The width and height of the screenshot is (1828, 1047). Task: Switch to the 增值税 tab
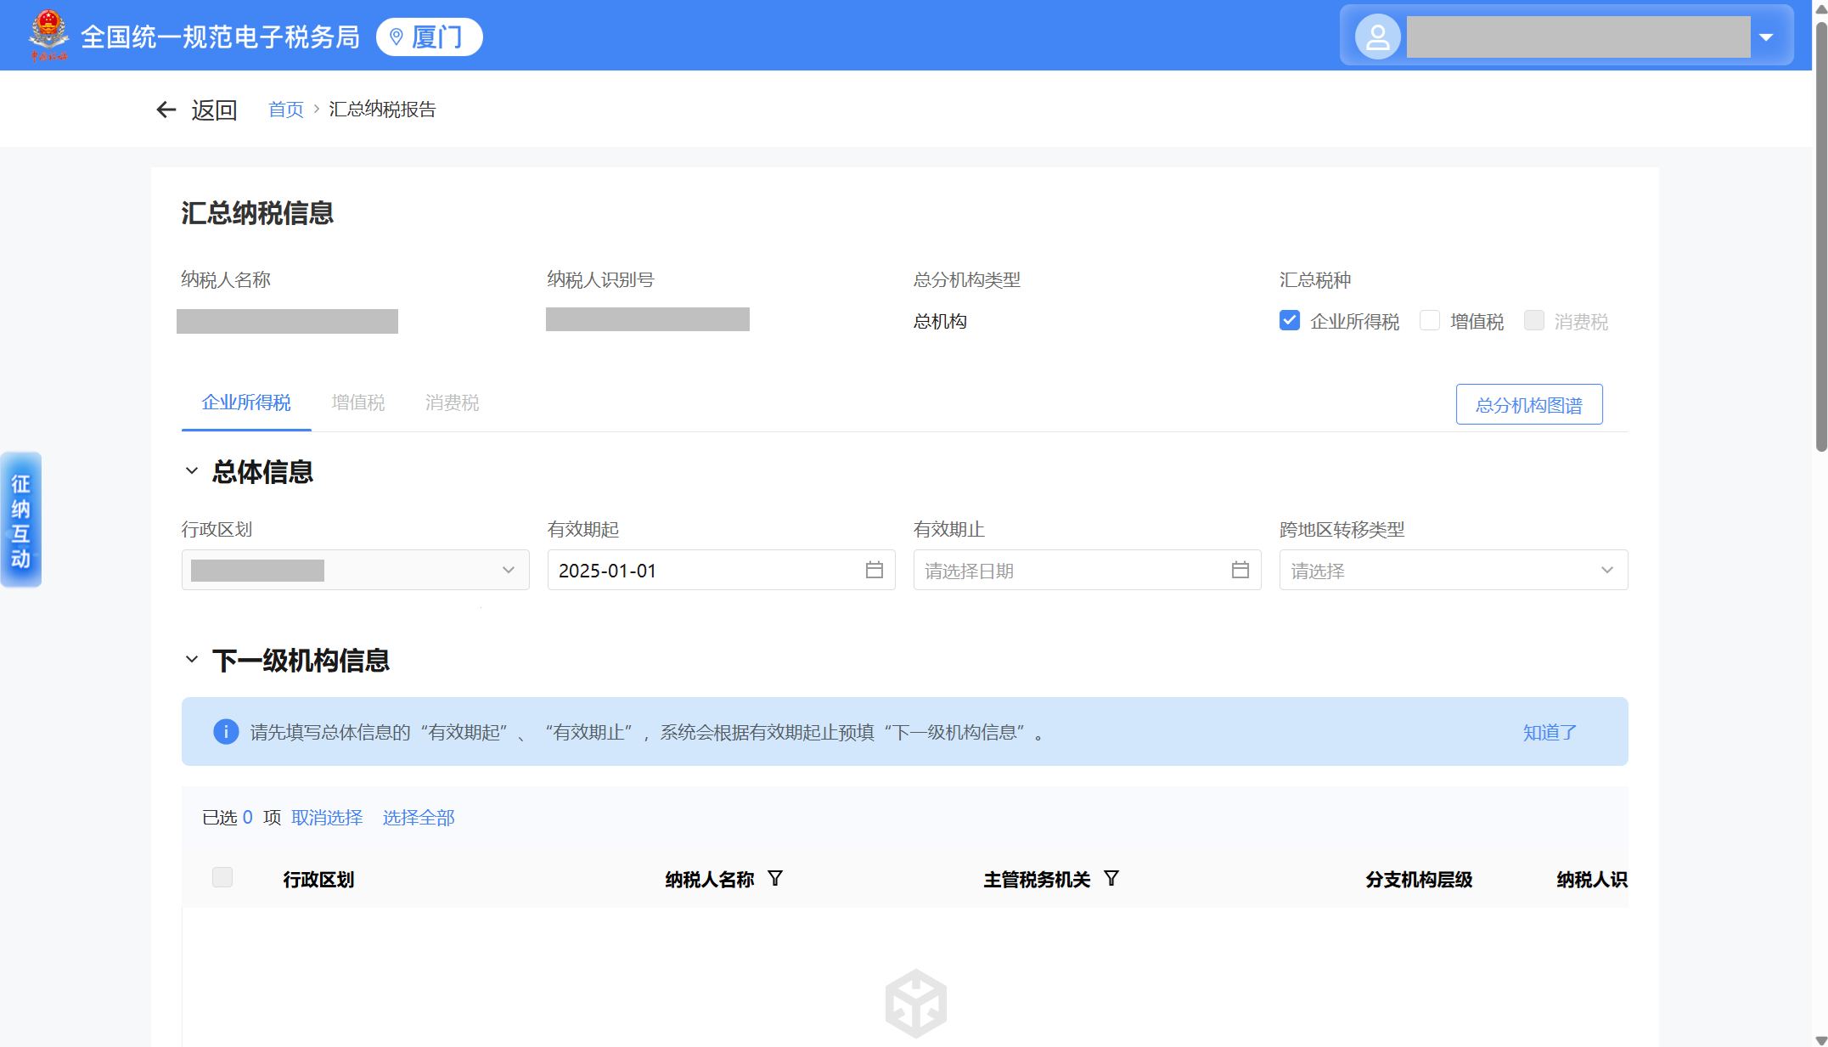click(357, 402)
